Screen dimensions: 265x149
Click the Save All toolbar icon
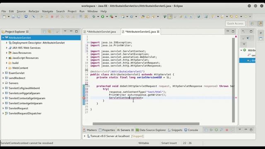pos(18,17)
